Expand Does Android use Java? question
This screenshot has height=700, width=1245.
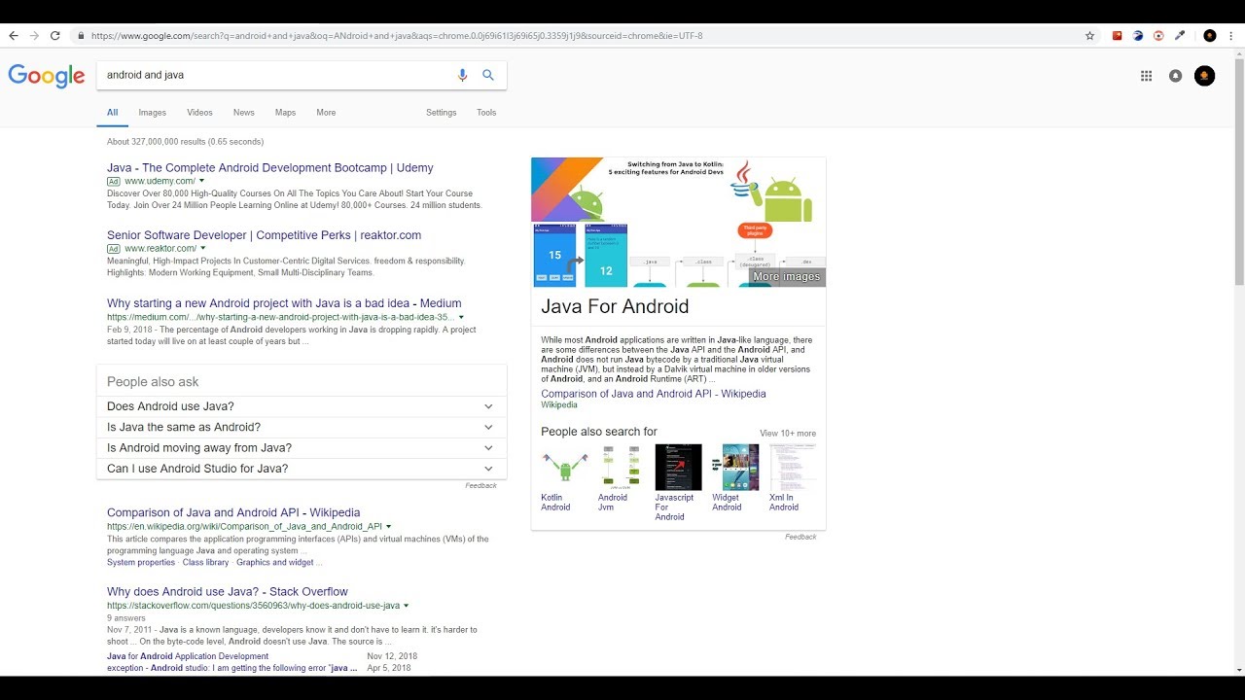pos(302,406)
